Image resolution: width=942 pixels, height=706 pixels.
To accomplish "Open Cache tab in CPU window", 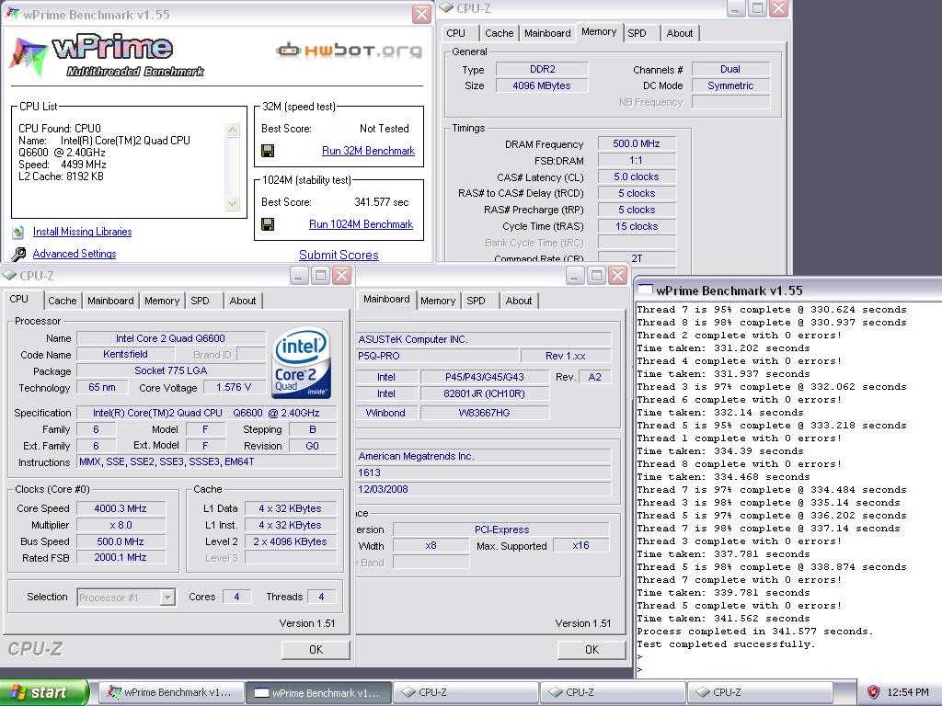I will 63,301.
